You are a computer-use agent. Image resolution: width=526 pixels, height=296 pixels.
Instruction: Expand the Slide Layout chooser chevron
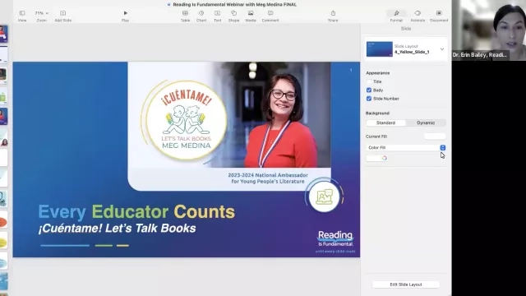[x=442, y=49]
